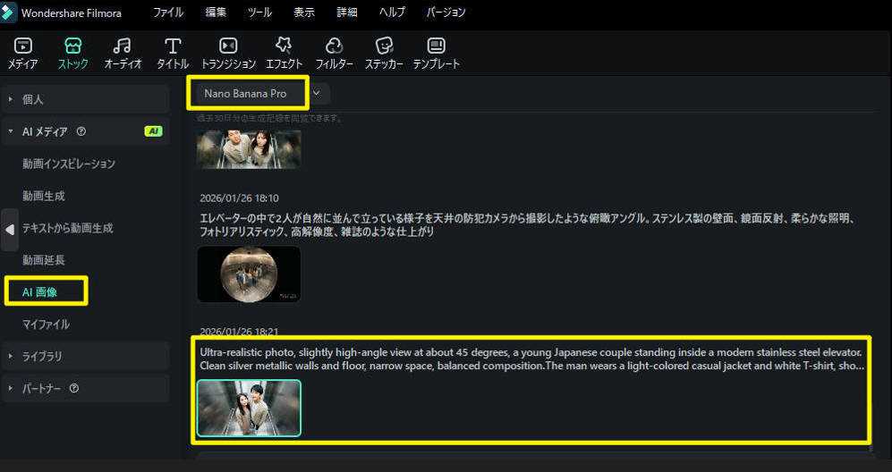
Task: Expand the パートナー section
Action: [x=85, y=388]
